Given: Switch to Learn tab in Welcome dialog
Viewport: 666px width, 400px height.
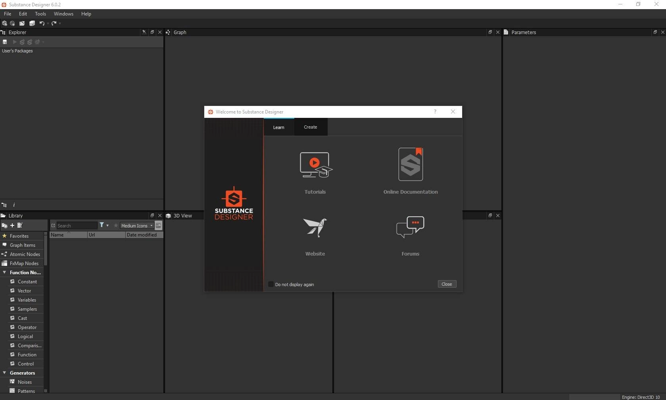Looking at the screenshot, I should click(279, 127).
